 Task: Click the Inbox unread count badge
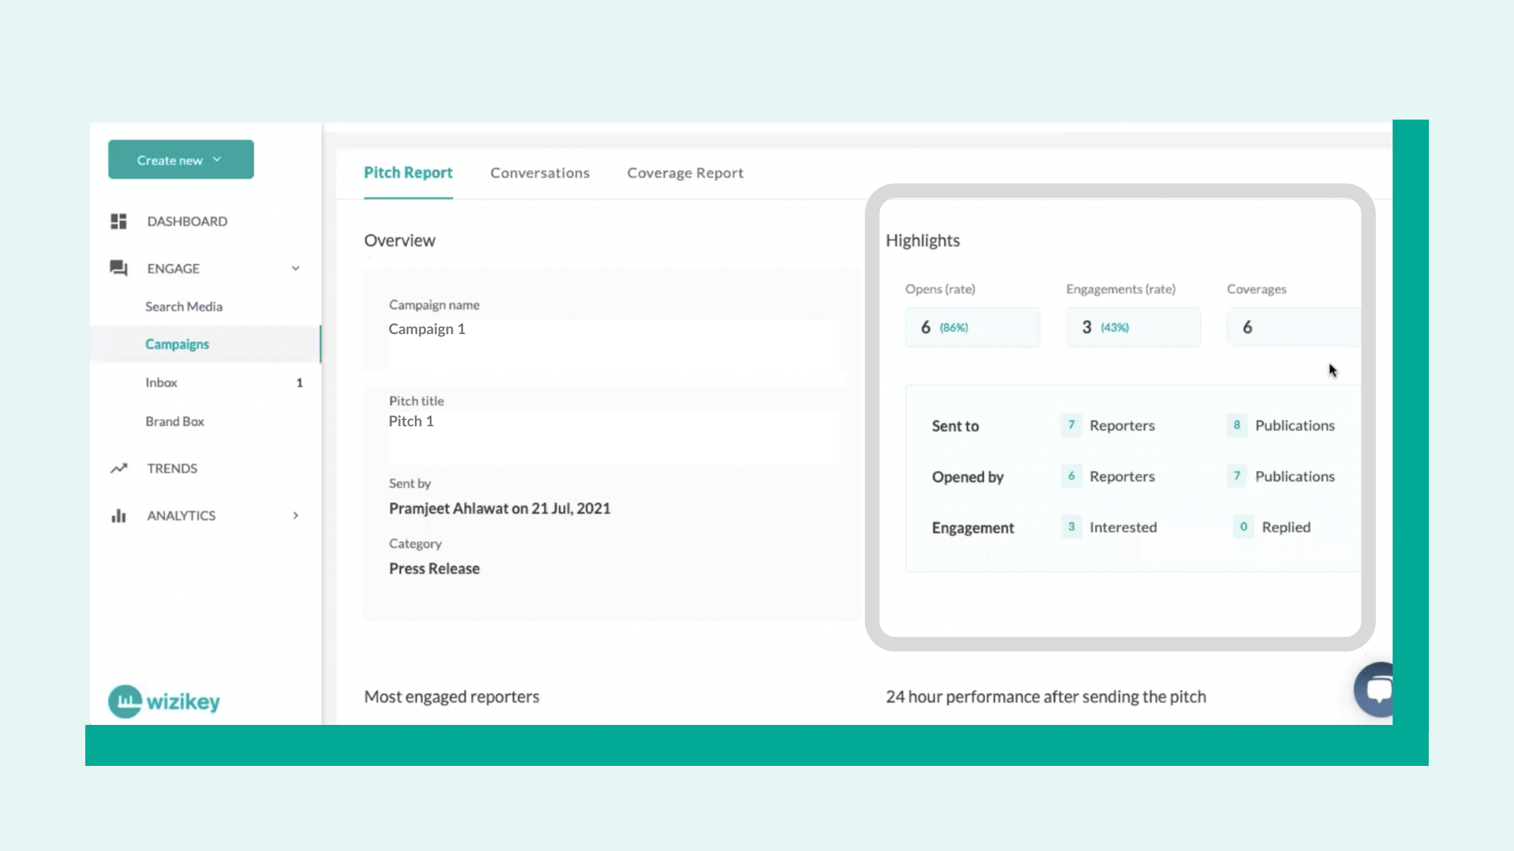tap(299, 383)
